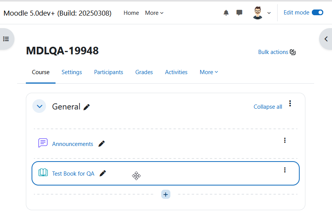The height and width of the screenshot is (214, 332).
Task: Click the Edit mode label
Action: (x=296, y=13)
